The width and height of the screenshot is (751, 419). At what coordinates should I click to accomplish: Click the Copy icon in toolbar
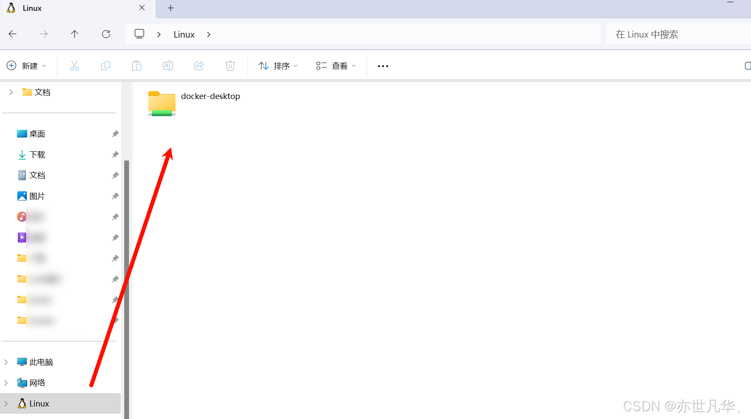[106, 66]
